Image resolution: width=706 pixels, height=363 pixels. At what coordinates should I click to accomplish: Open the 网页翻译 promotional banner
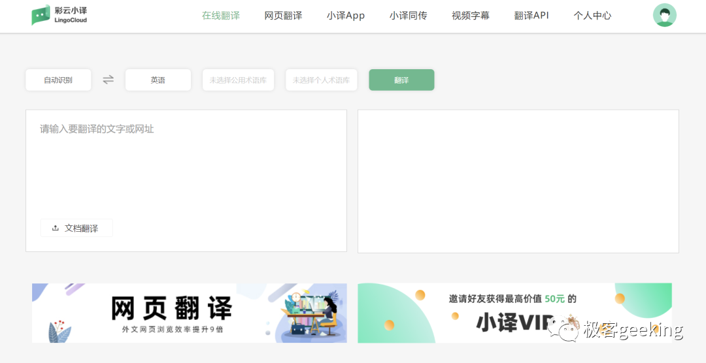189,313
